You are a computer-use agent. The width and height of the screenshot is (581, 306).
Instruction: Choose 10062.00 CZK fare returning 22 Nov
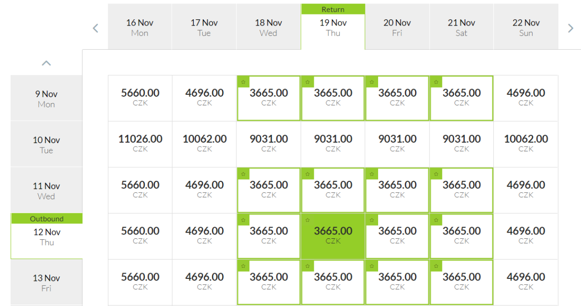coord(526,144)
